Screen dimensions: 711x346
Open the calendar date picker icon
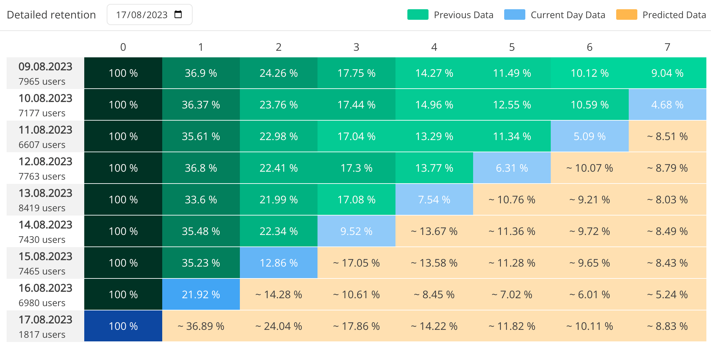pyautogui.click(x=178, y=14)
